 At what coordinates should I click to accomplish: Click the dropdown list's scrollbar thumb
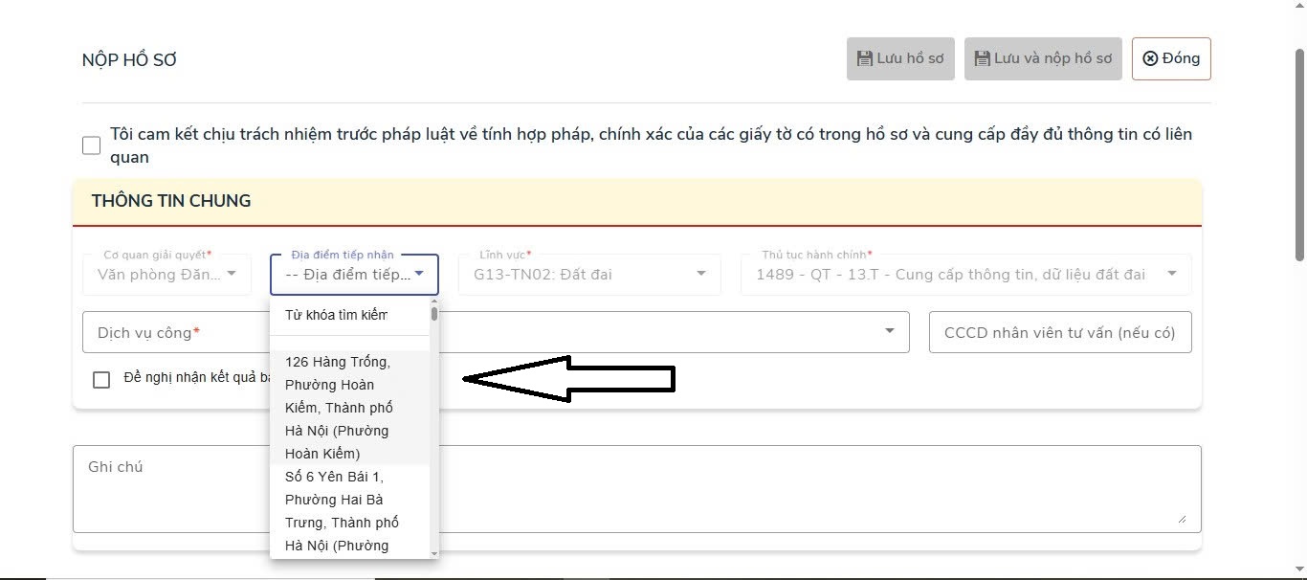(x=434, y=313)
